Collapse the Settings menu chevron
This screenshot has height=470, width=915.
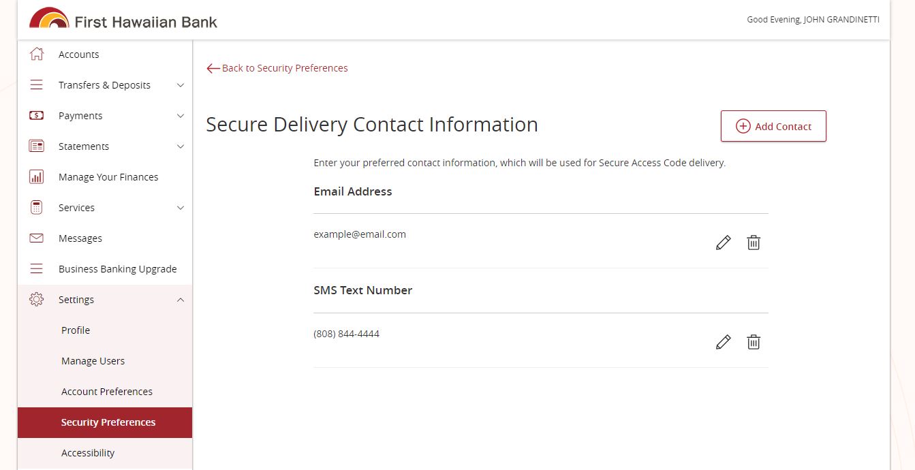tap(181, 300)
